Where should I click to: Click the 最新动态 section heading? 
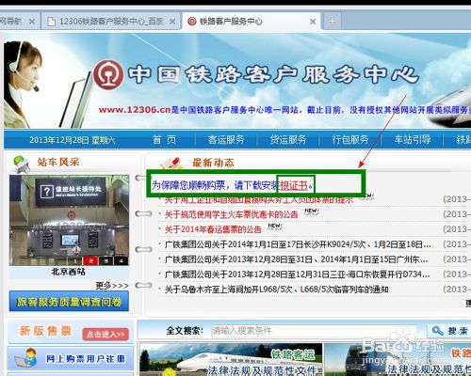pos(213,163)
